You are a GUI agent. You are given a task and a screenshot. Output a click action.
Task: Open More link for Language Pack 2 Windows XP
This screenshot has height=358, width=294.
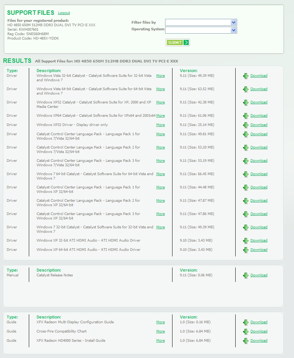pyautogui.click(x=160, y=201)
